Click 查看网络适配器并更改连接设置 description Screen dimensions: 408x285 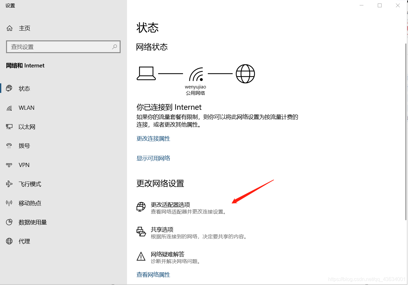[x=189, y=212]
